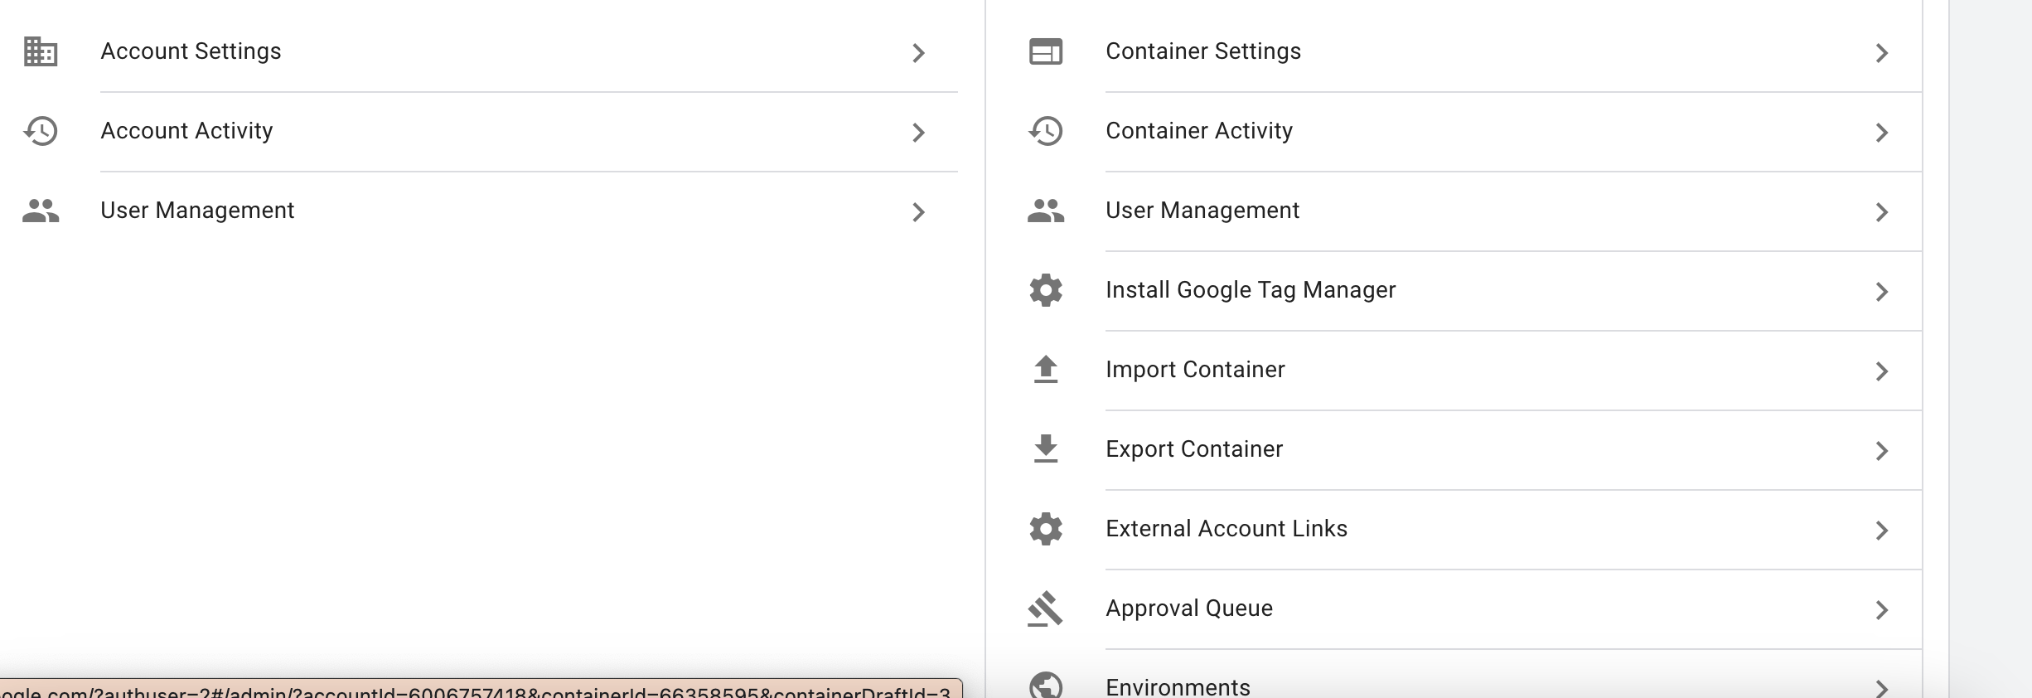The height and width of the screenshot is (698, 2032).
Task: Click the account User Management people icon
Action: pyautogui.click(x=41, y=211)
